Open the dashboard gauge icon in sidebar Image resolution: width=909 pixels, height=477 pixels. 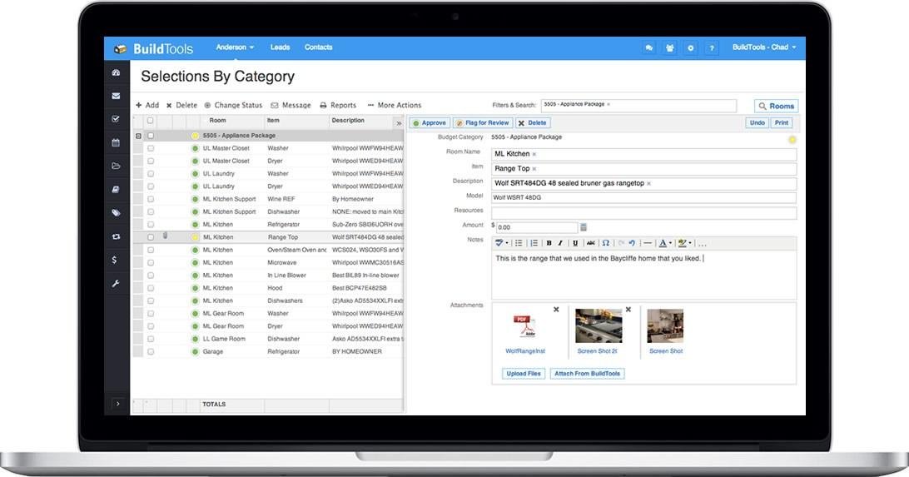click(116, 73)
